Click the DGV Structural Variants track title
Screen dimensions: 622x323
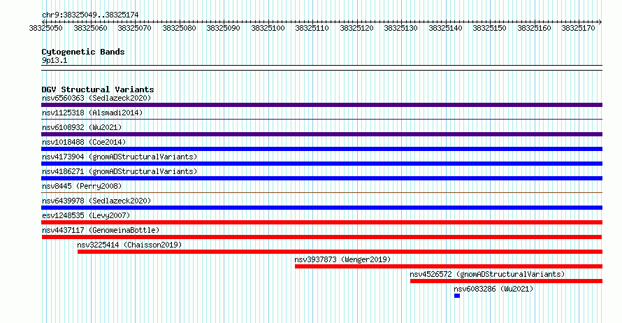(x=98, y=89)
